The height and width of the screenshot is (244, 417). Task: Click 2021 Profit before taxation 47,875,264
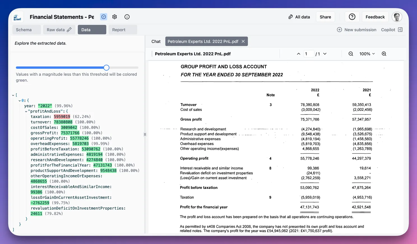[361, 188]
